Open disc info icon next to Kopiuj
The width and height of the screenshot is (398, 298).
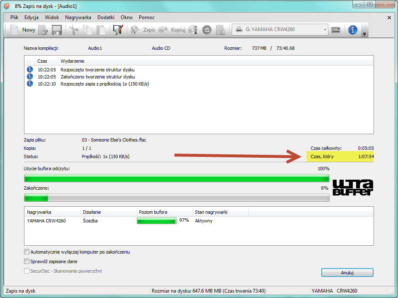tap(193, 30)
